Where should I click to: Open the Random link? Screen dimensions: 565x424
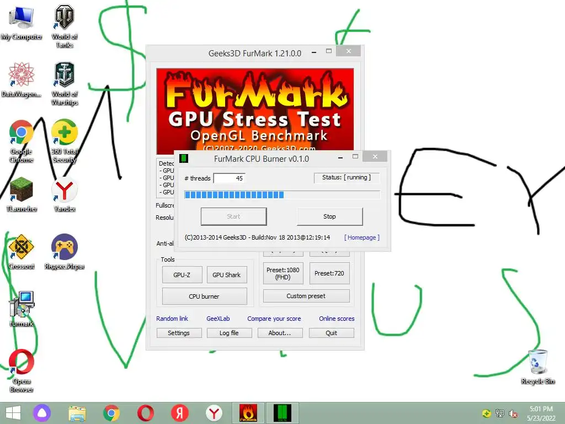(172, 319)
